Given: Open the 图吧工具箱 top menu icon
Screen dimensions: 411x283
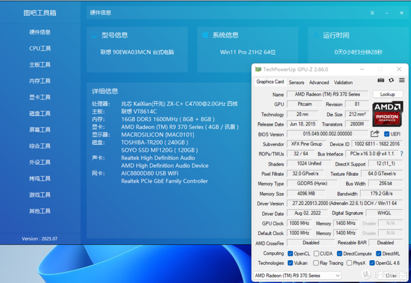Looking at the screenshot, I should [372, 13].
